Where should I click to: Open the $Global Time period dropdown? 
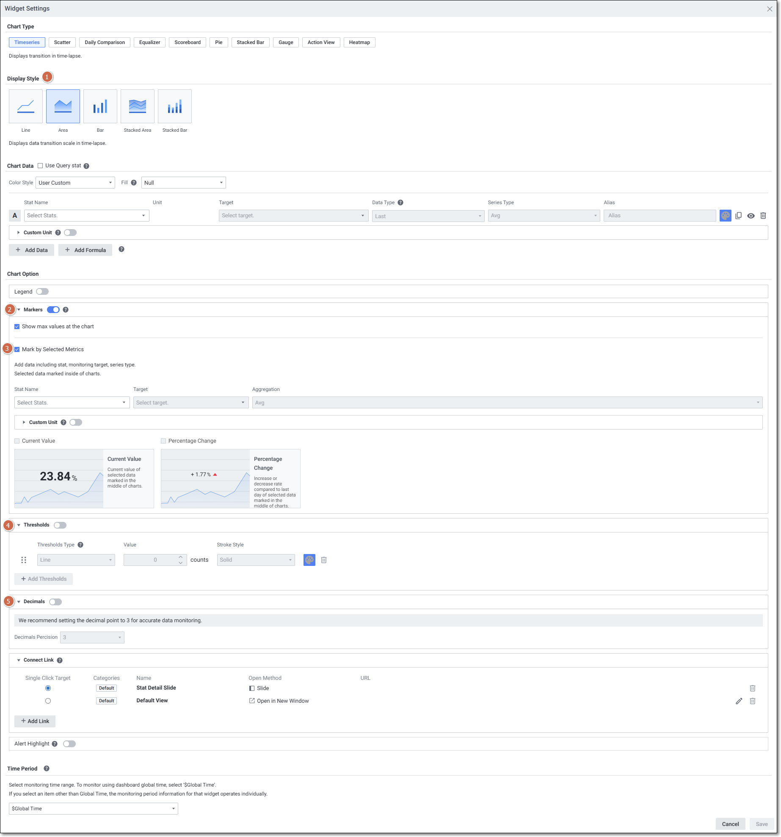(93, 809)
